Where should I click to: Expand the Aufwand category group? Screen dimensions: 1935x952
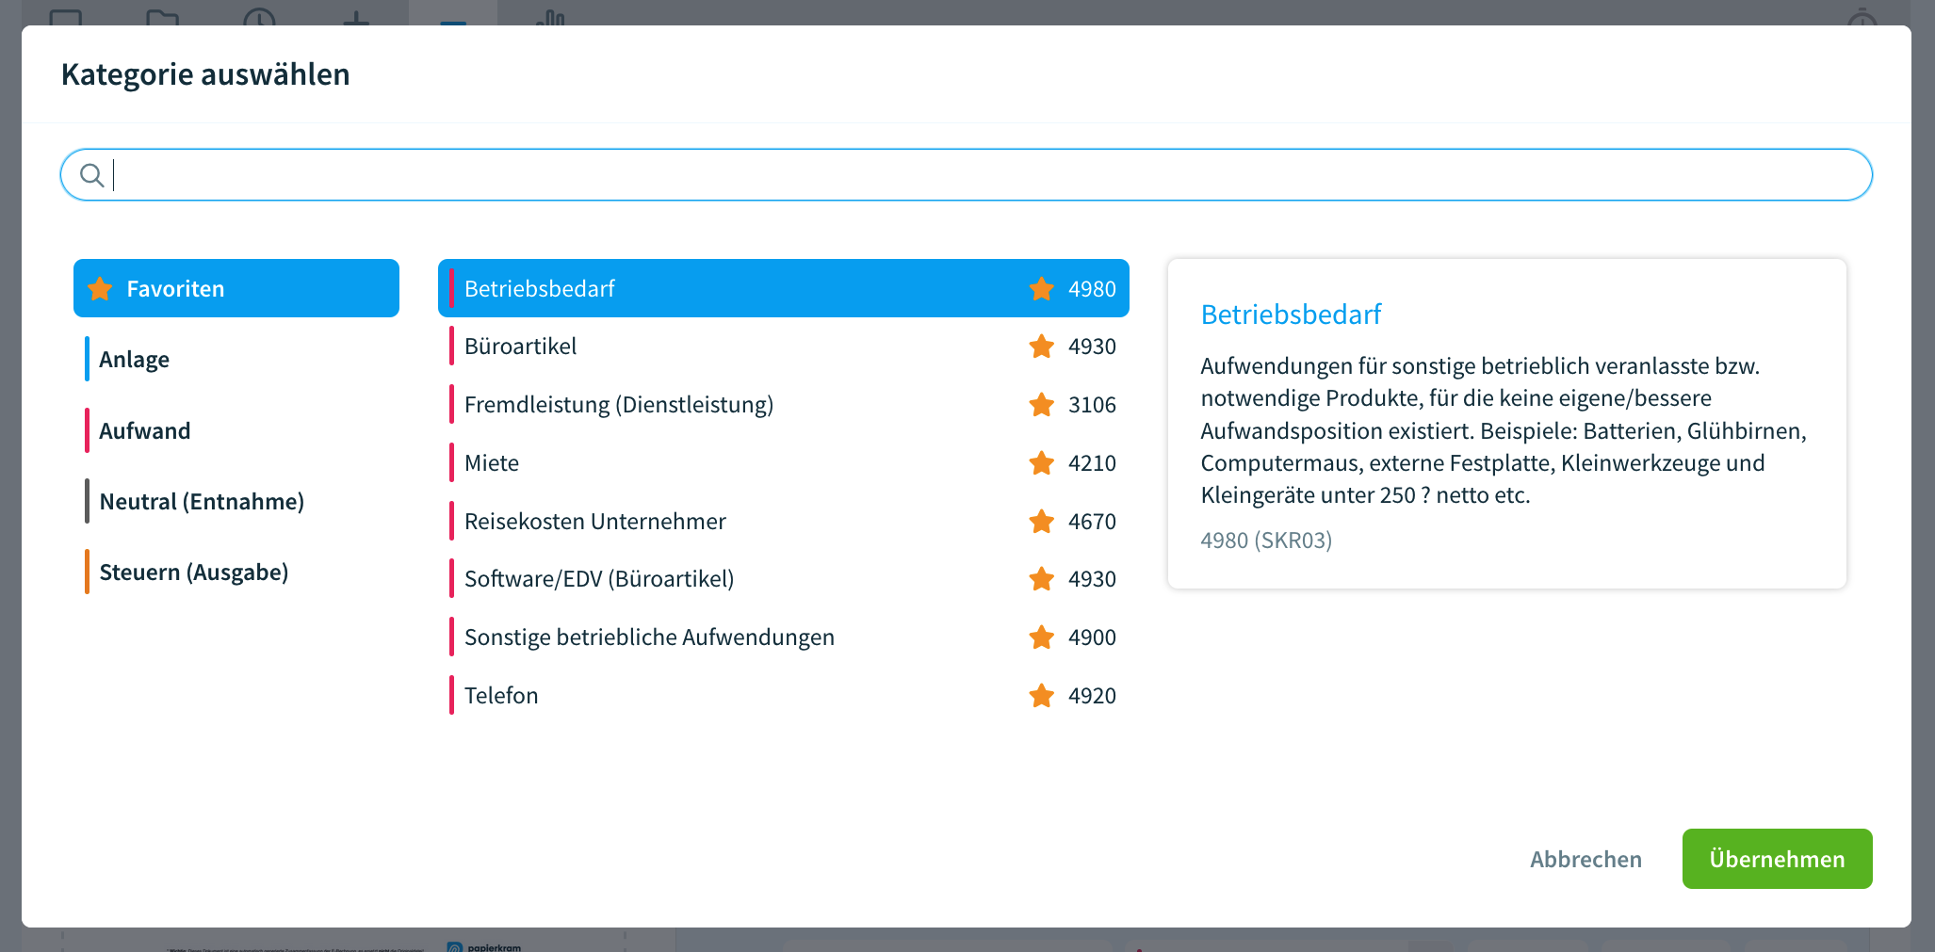(x=144, y=430)
